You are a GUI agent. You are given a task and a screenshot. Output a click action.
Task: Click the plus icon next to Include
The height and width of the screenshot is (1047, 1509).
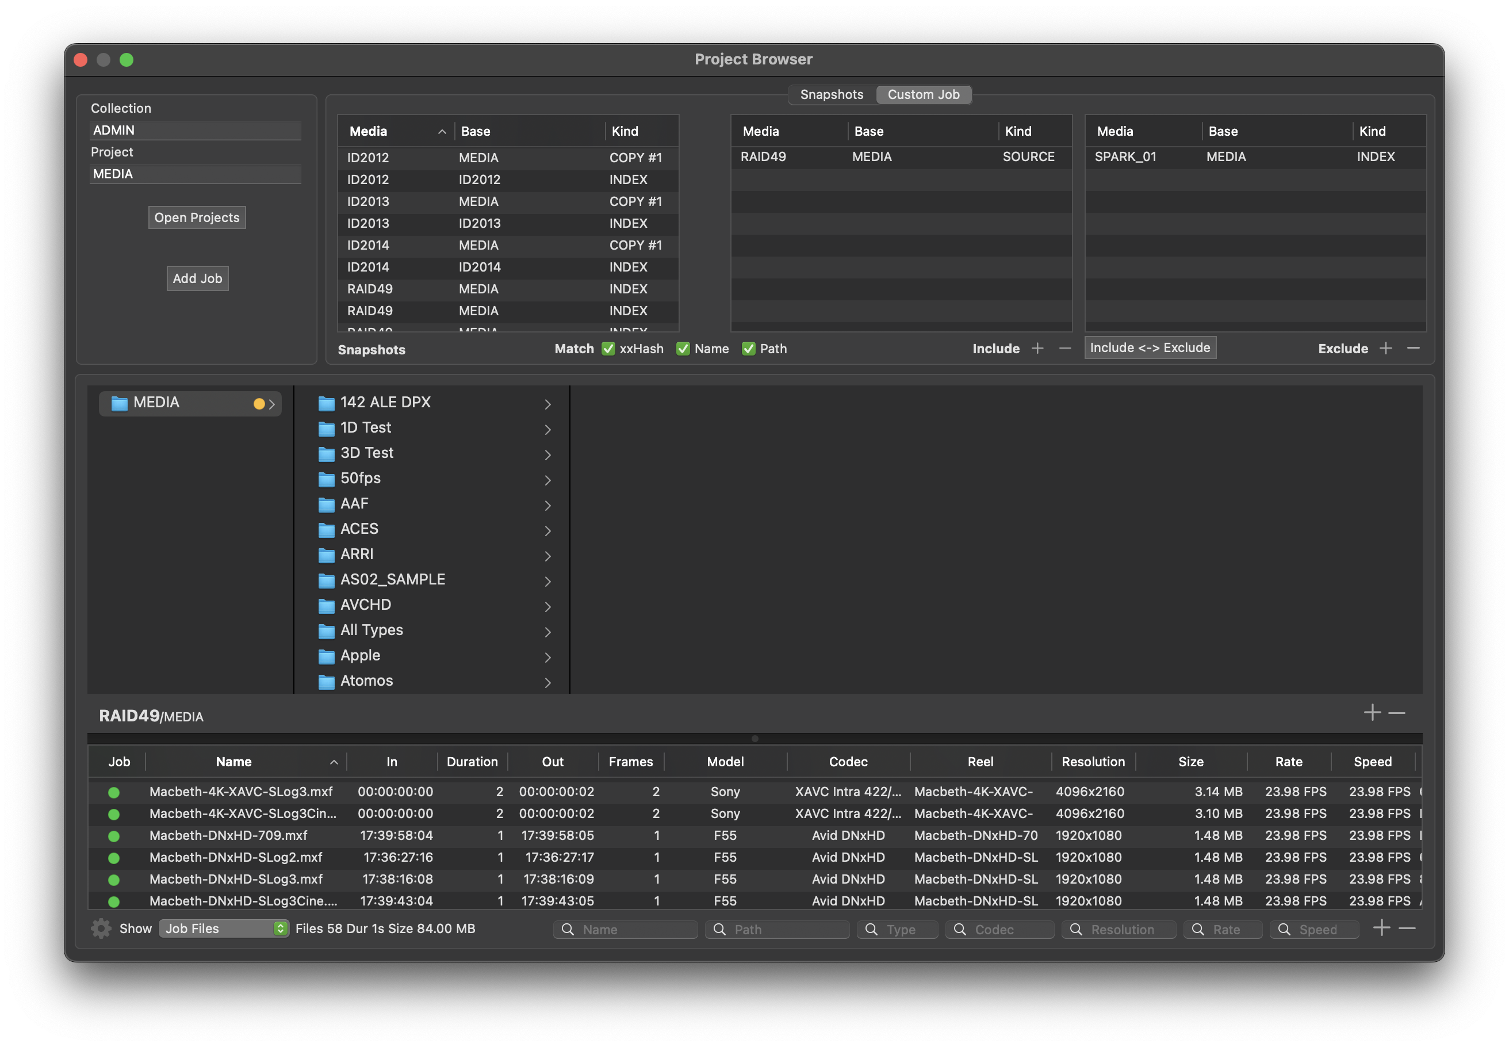pos(1037,349)
